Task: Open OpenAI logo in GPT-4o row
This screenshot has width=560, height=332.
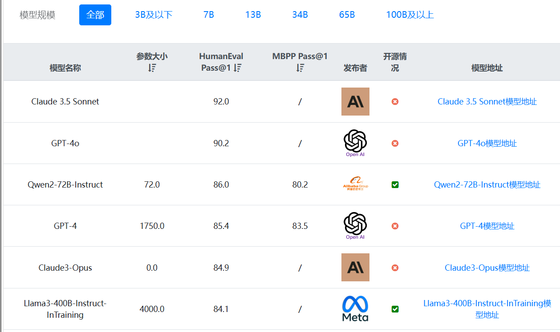Action: (x=355, y=143)
